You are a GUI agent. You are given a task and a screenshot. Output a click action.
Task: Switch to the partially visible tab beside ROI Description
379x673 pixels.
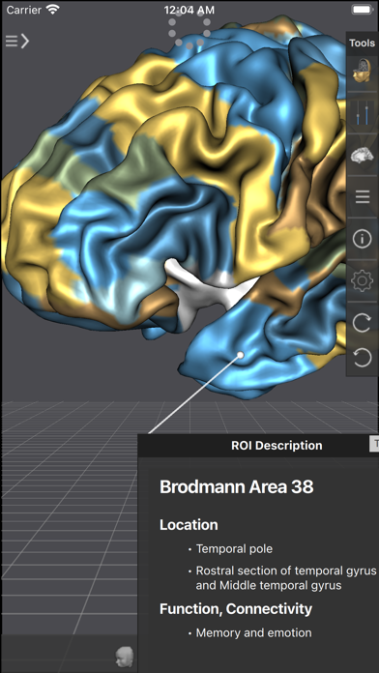pos(374,444)
